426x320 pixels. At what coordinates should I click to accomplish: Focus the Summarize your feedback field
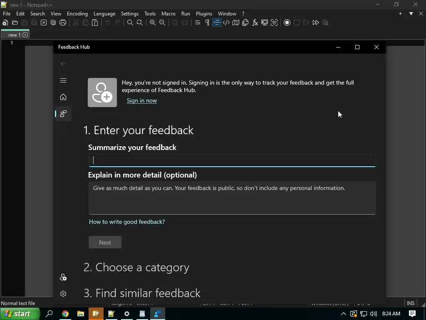pos(232,160)
